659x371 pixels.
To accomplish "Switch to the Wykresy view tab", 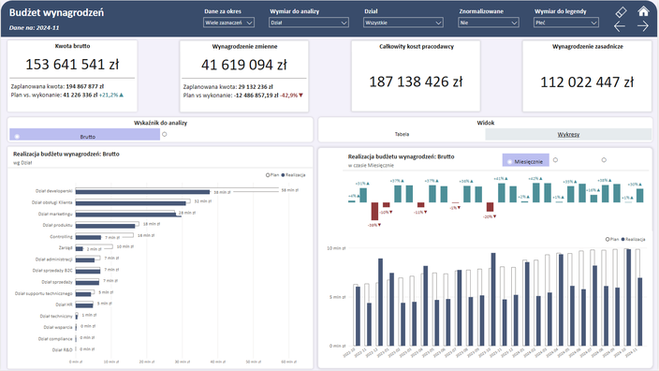I will (568, 135).
